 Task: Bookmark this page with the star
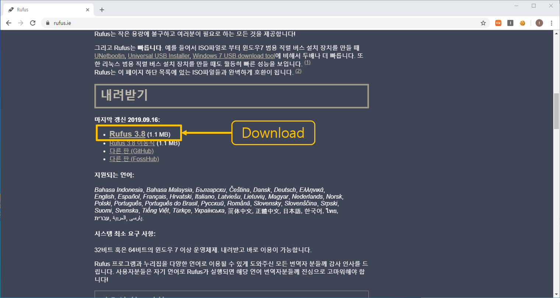tap(483, 23)
